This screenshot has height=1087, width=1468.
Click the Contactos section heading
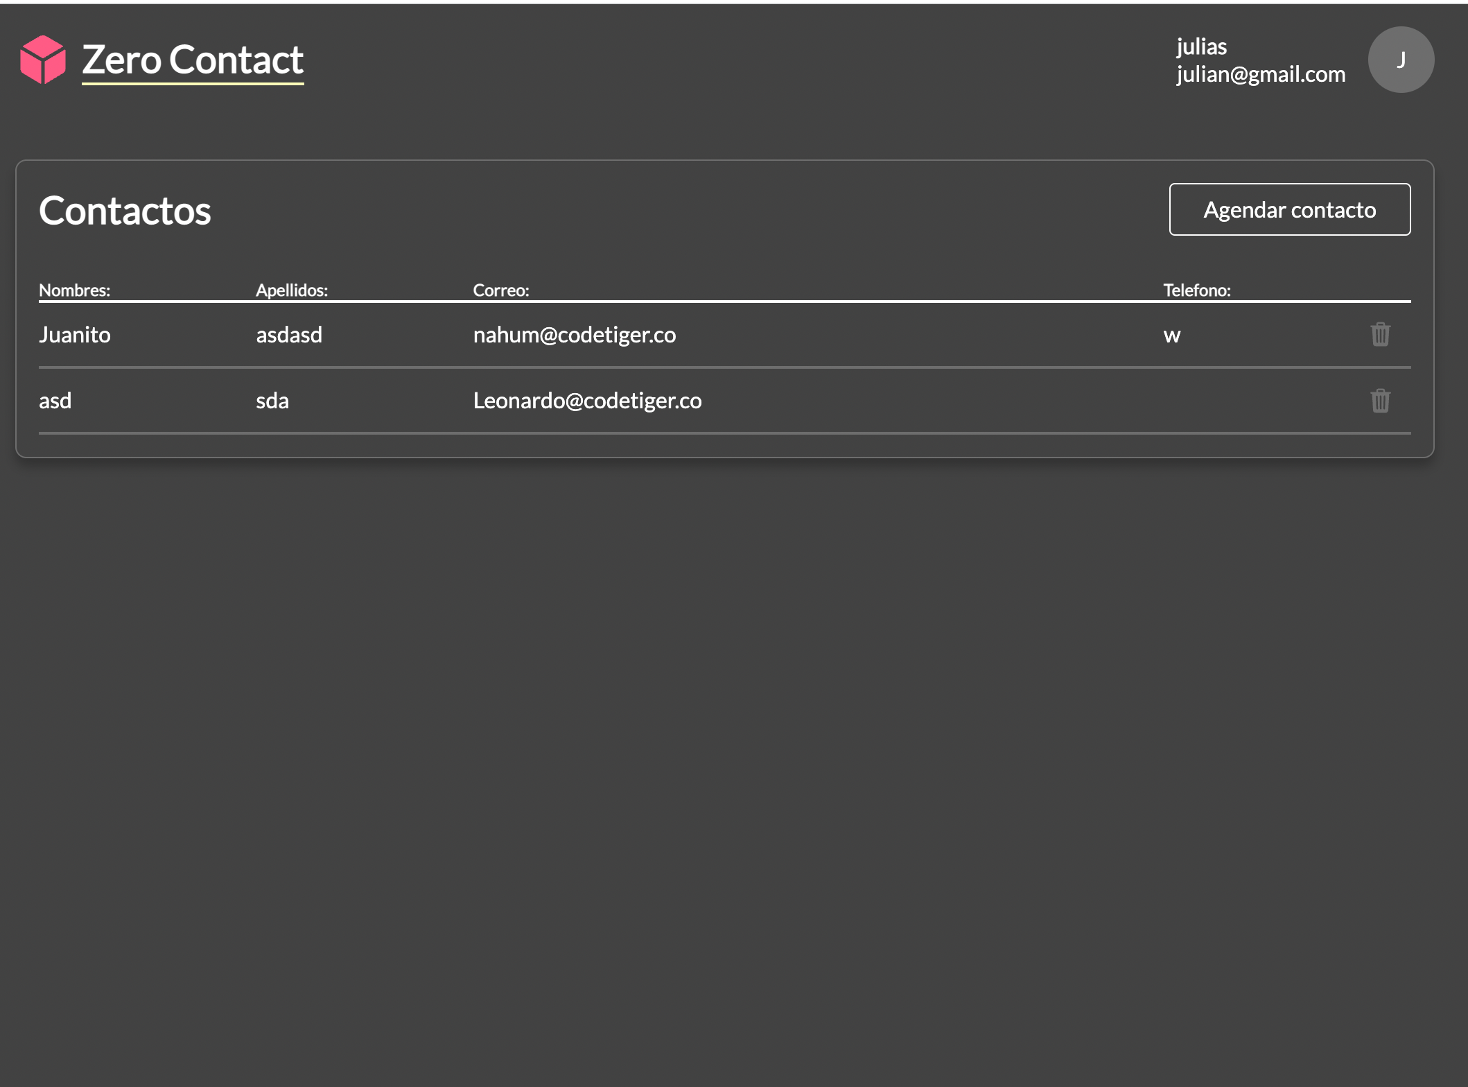pos(125,209)
